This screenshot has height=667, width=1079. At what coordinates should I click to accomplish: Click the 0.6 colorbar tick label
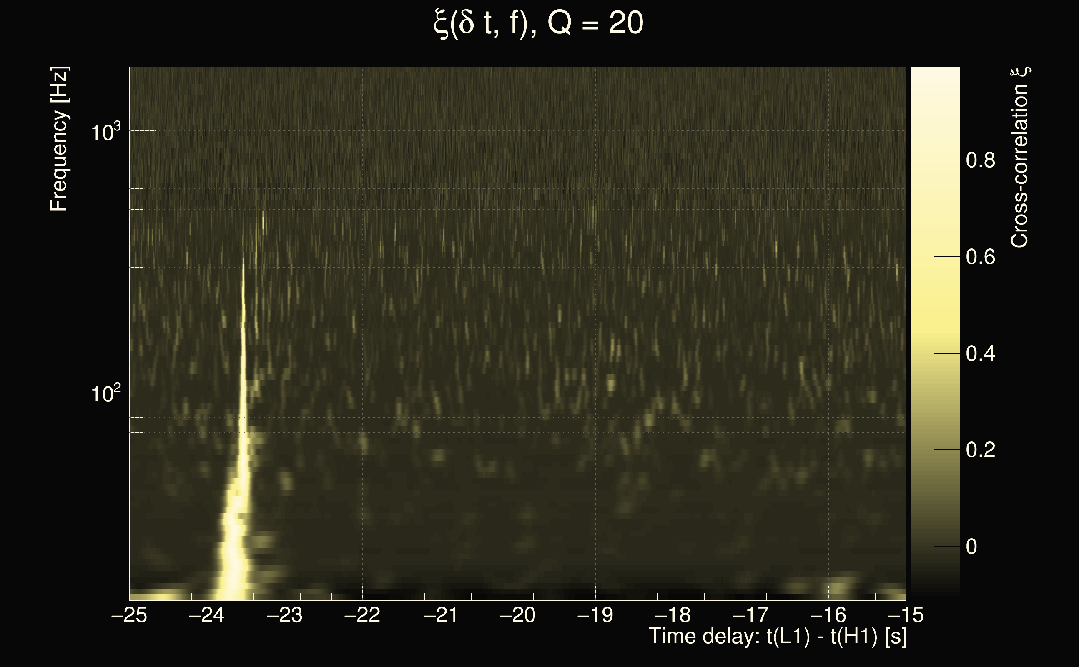[980, 257]
